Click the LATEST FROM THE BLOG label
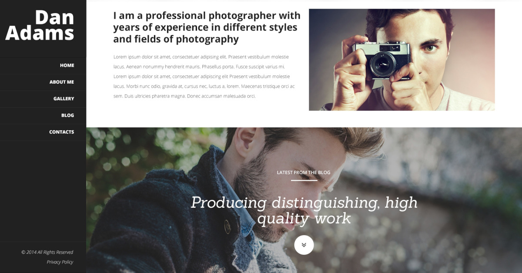 click(304, 172)
